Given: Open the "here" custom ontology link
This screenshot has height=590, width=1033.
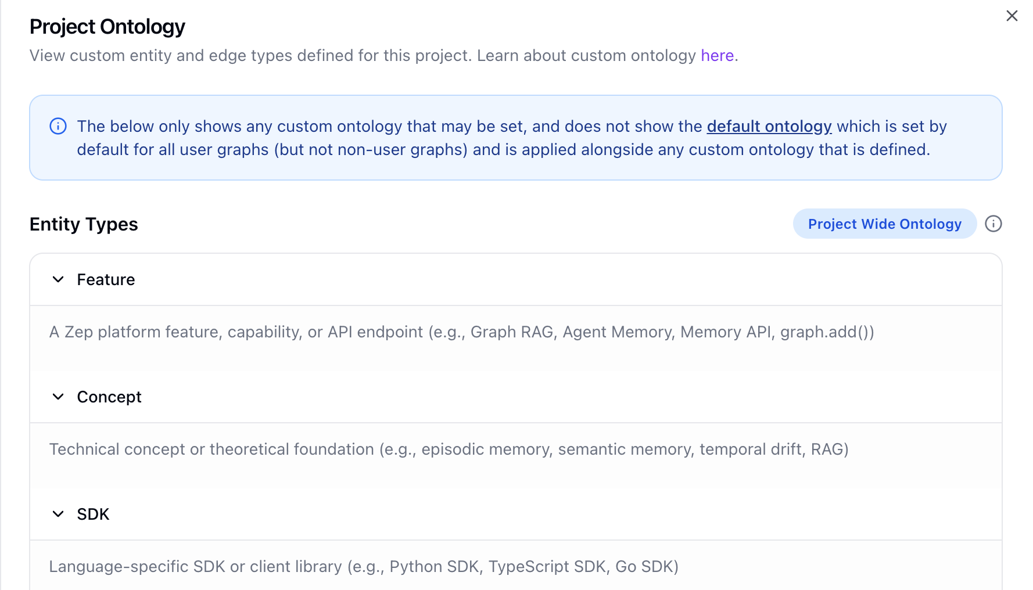Looking at the screenshot, I should tap(717, 56).
